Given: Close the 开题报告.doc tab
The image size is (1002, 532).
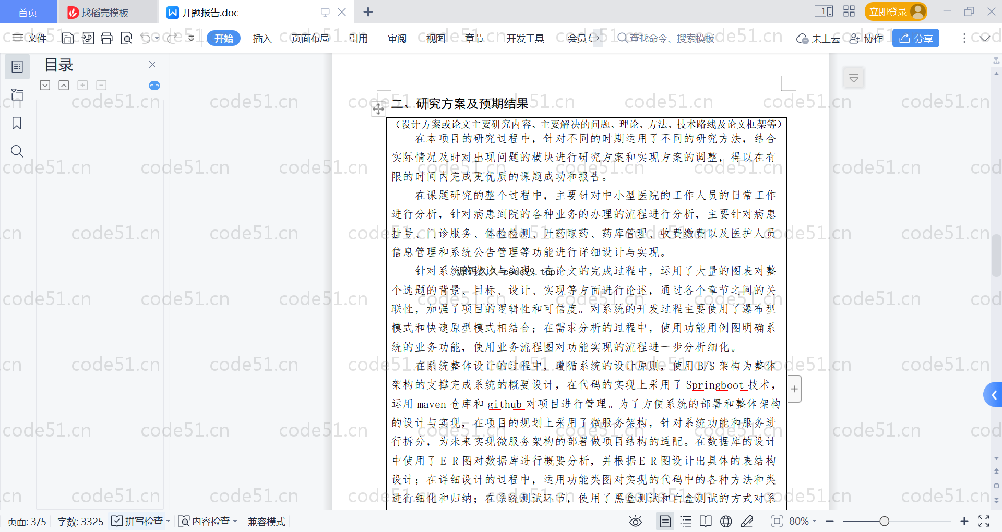Looking at the screenshot, I should (342, 12).
